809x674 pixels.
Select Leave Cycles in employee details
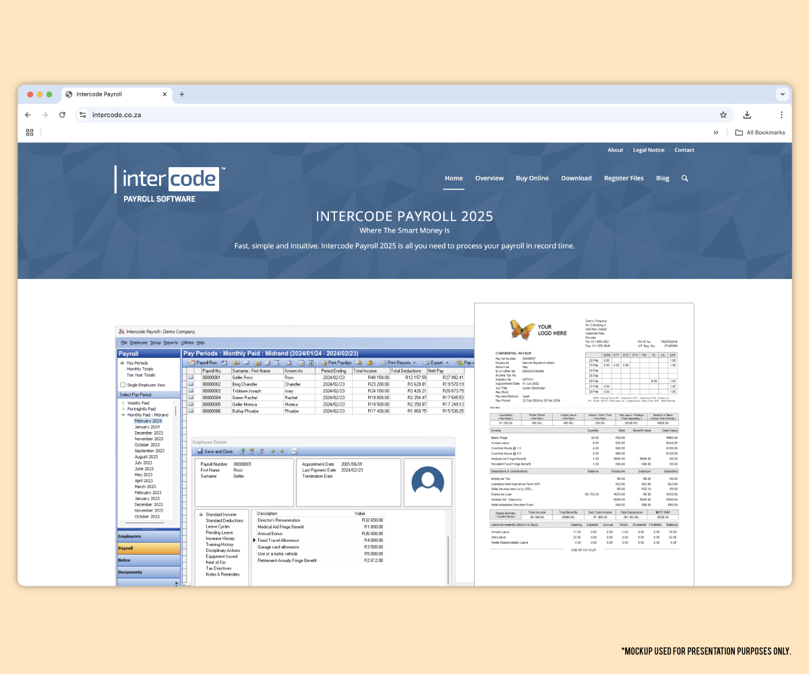pyautogui.click(x=218, y=526)
